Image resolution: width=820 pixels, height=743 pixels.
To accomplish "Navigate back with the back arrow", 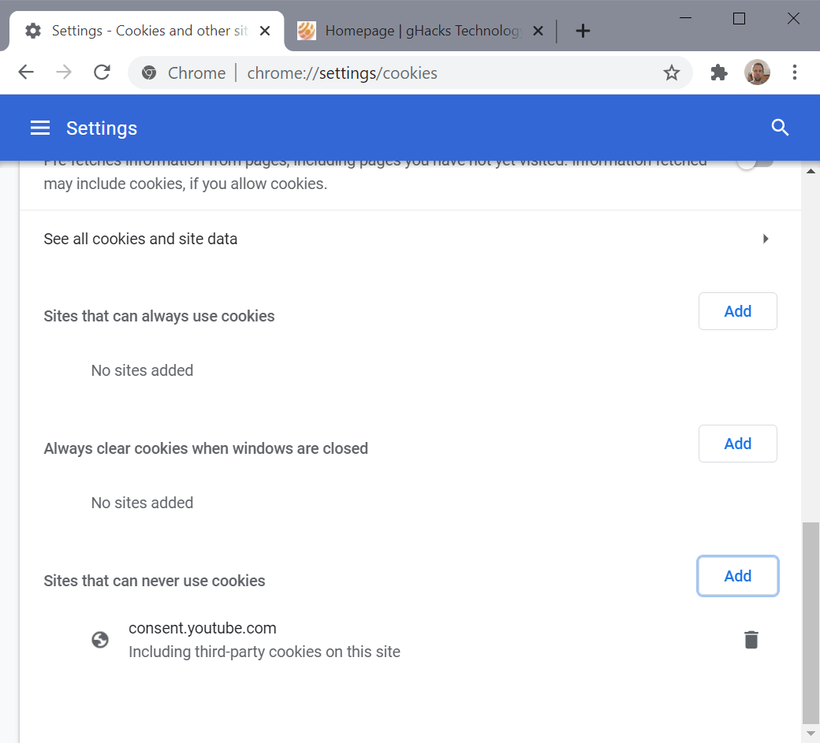I will 25,72.
